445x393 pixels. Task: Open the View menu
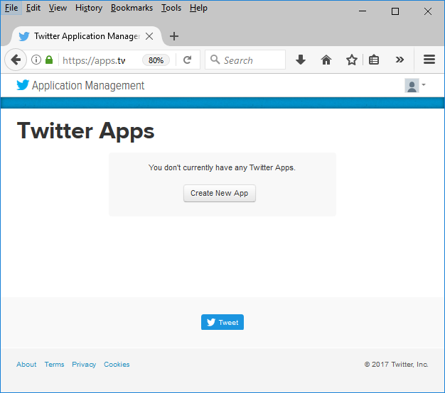point(58,8)
